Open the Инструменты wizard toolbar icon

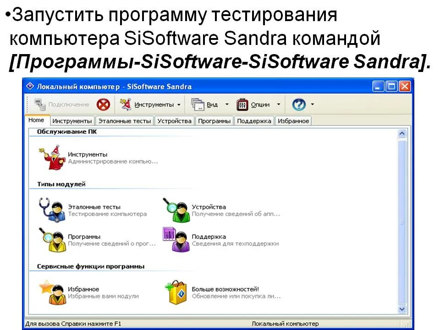pyautogui.click(x=126, y=104)
